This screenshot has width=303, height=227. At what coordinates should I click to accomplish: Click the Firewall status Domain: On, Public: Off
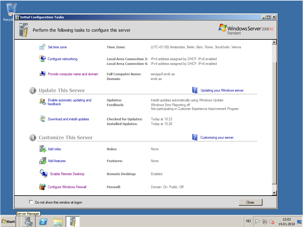coord(167,187)
